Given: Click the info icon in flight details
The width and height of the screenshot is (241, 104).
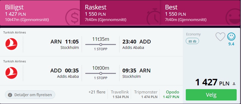Looking at the screenshot, I should [10, 95].
